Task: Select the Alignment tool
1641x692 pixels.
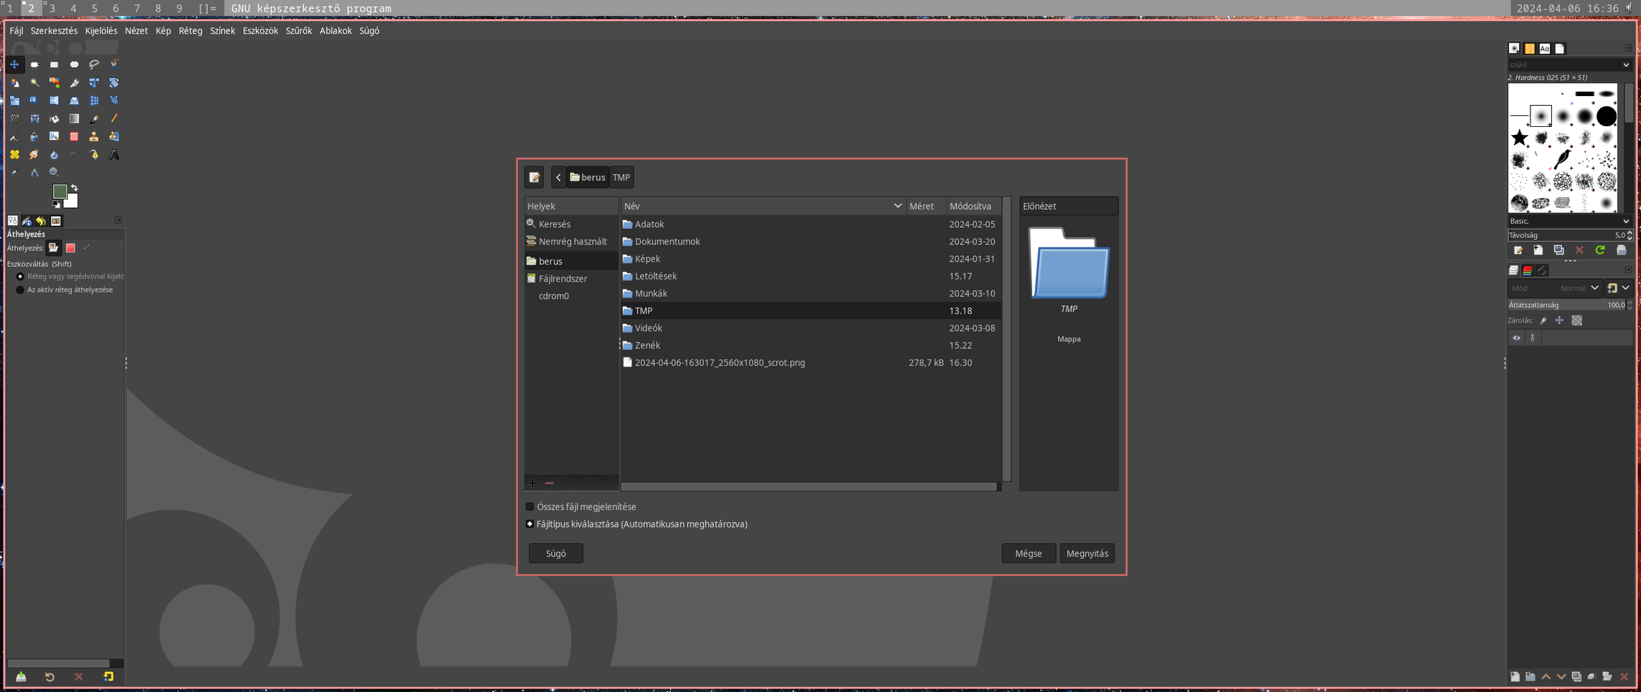Action: click(x=34, y=64)
